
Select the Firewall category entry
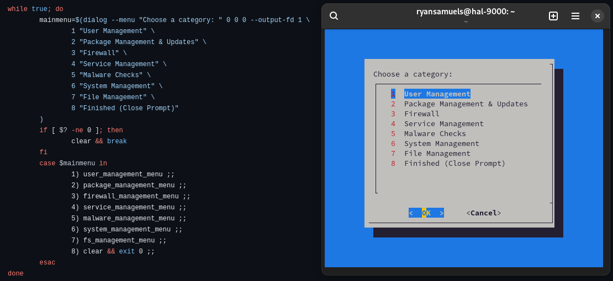coord(421,114)
